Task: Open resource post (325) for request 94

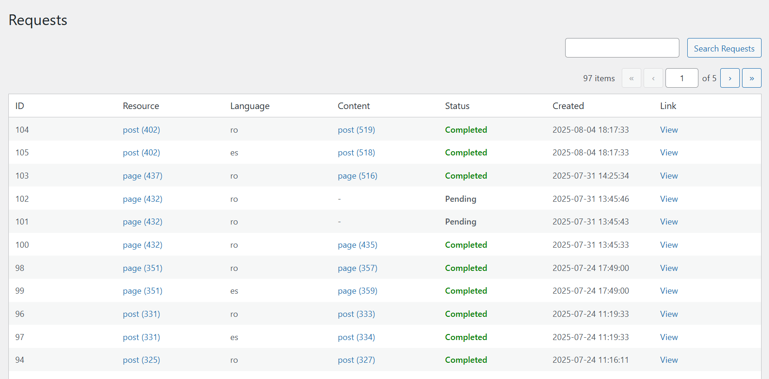Action: click(x=141, y=360)
